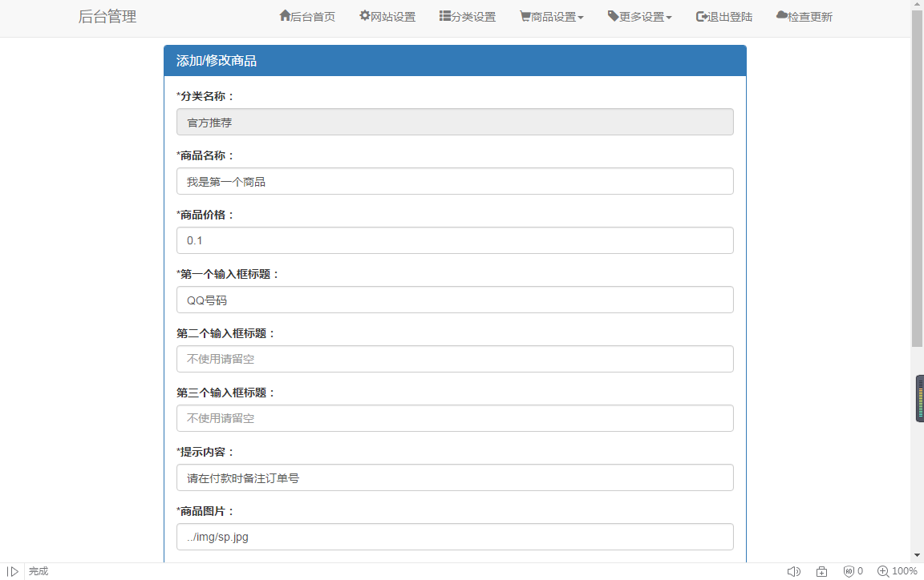Image resolution: width=924 pixels, height=580 pixels.
Task: Click the tag icon for 更多设置
Action: (613, 16)
